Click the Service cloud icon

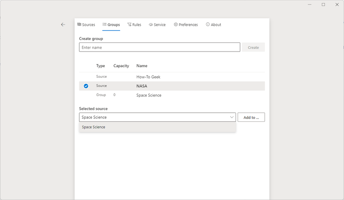pyautogui.click(x=151, y=25)
